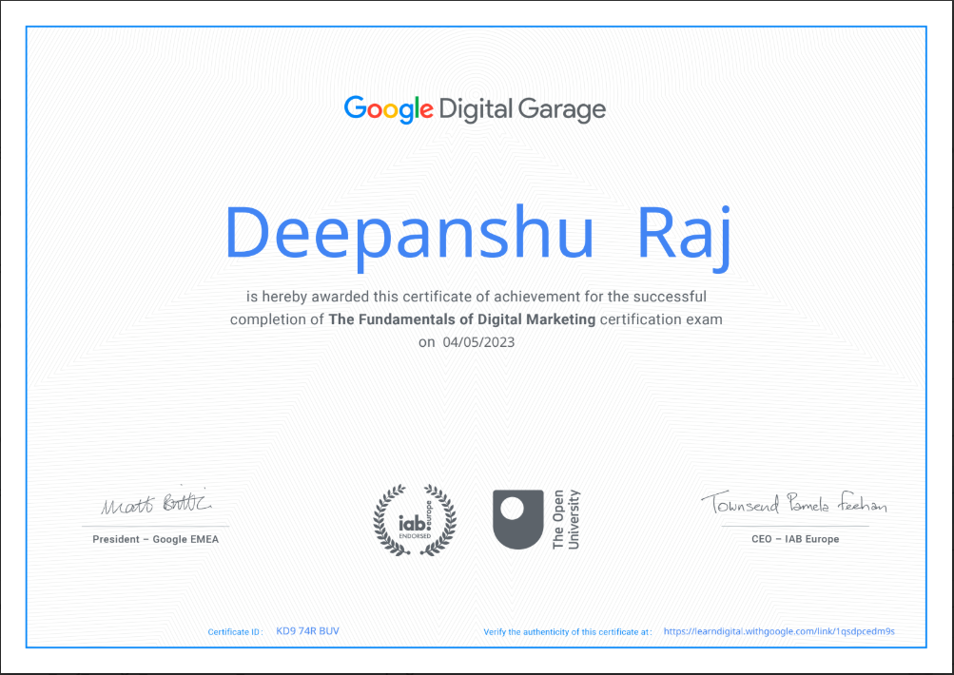
Task: Click the certificate ID value KD9 74R BUV
Action: pyautogui.click(x=308, y=631)
